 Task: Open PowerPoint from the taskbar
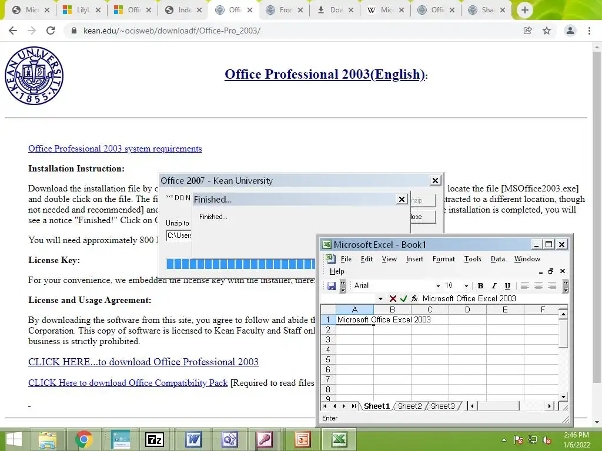[x=302, y=439]
